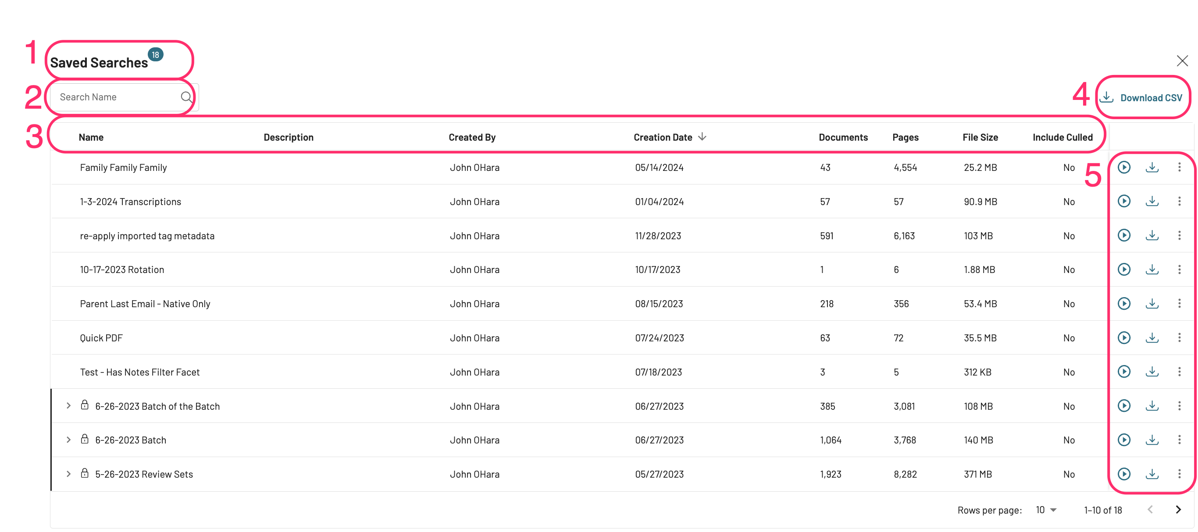Close the Saved Searches dialog
Image resolution: width=1198 pixels, height=532 pixels.
coord(1182,61)
